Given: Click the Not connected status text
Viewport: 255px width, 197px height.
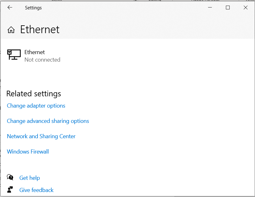Looking at the screenshot, I should point(42,60).
